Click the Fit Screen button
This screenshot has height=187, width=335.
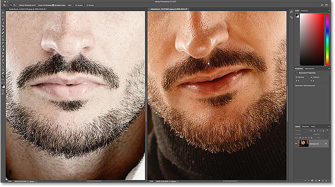click(78, 5)
